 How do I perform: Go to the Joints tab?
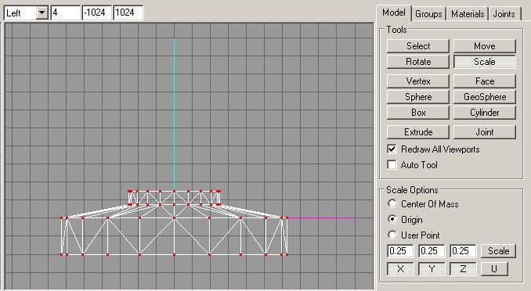click(504, 14)
